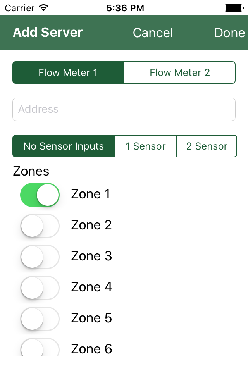Image resolution: width=248 pixels, height=372 pixels.
Task: Cancel adding the server
Action: 153,33
